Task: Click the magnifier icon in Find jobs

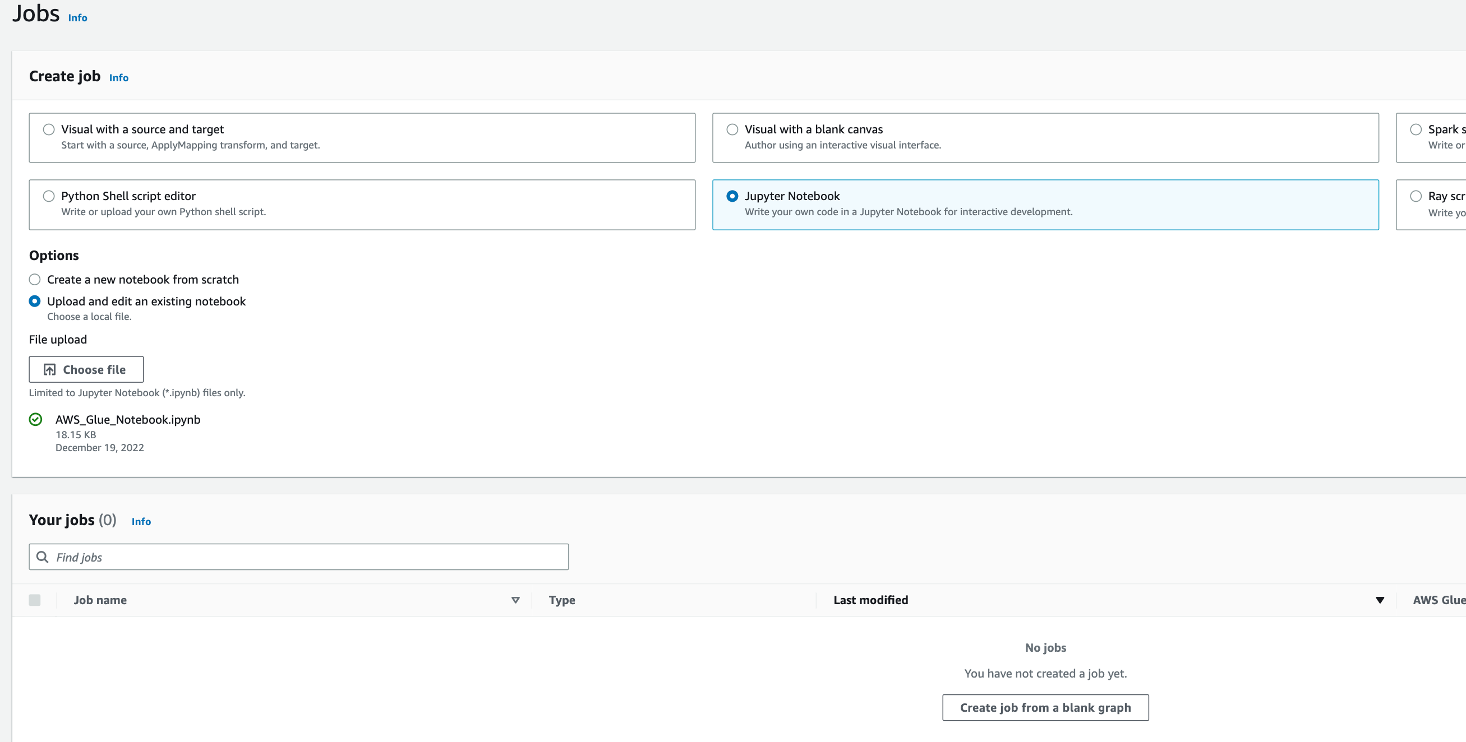Action: point(42,557)
